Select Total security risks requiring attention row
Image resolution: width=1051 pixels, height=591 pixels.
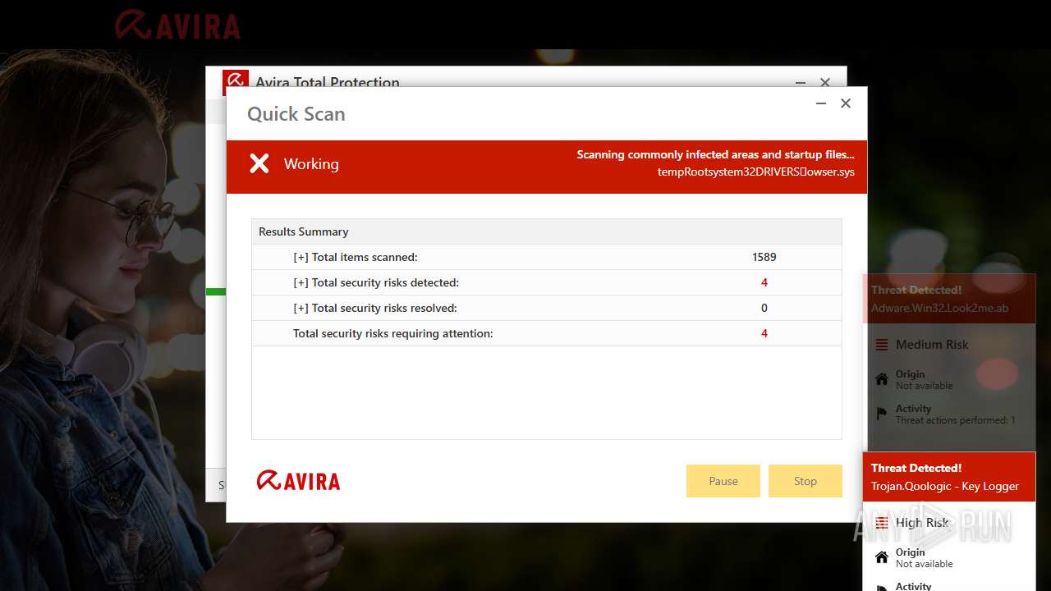pos(546,333)
